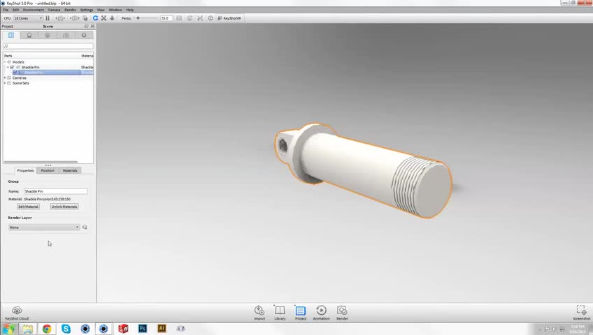Click the lock icon in top toolbar
Screen dimensions: 593x335
click(85, 18)
